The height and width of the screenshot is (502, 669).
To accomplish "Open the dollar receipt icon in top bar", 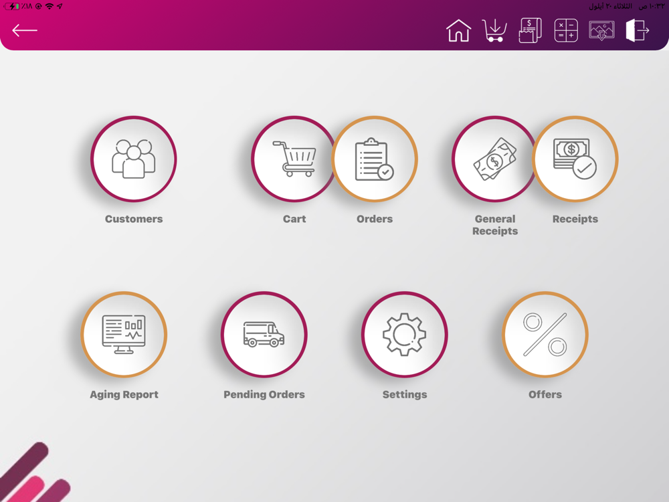I will (531, 30).
